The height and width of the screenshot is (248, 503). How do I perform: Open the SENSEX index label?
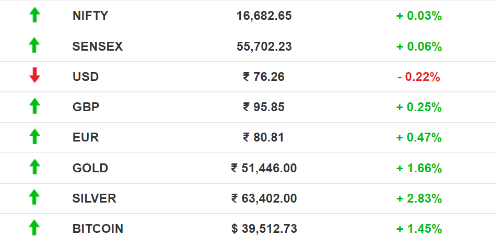[98, 46]
